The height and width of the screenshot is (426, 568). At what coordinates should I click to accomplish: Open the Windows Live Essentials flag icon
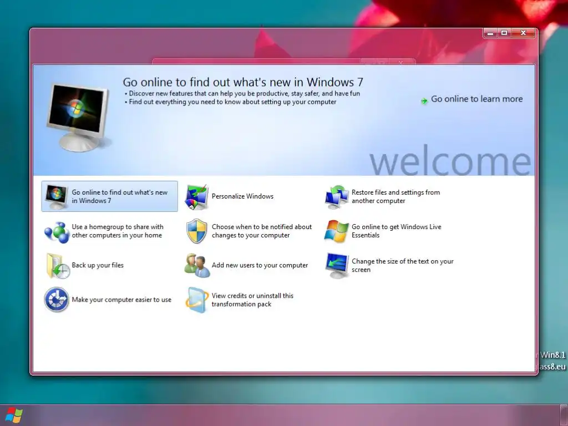(x=336, y=231)
